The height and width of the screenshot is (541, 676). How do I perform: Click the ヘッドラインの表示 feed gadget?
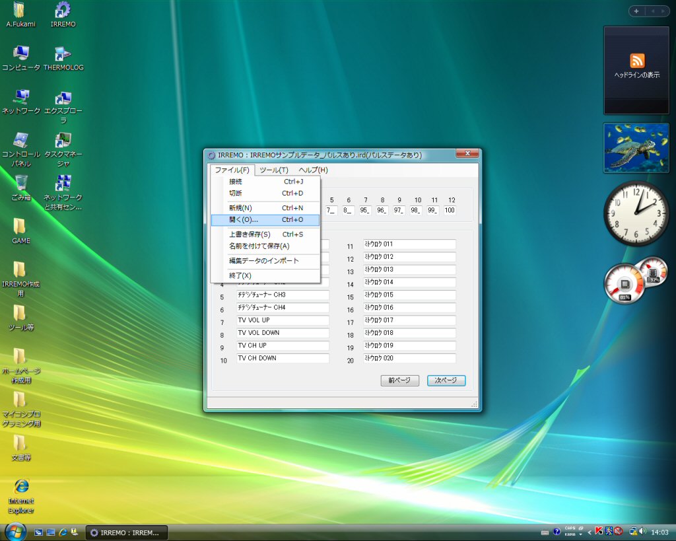(x=636, y=70)
